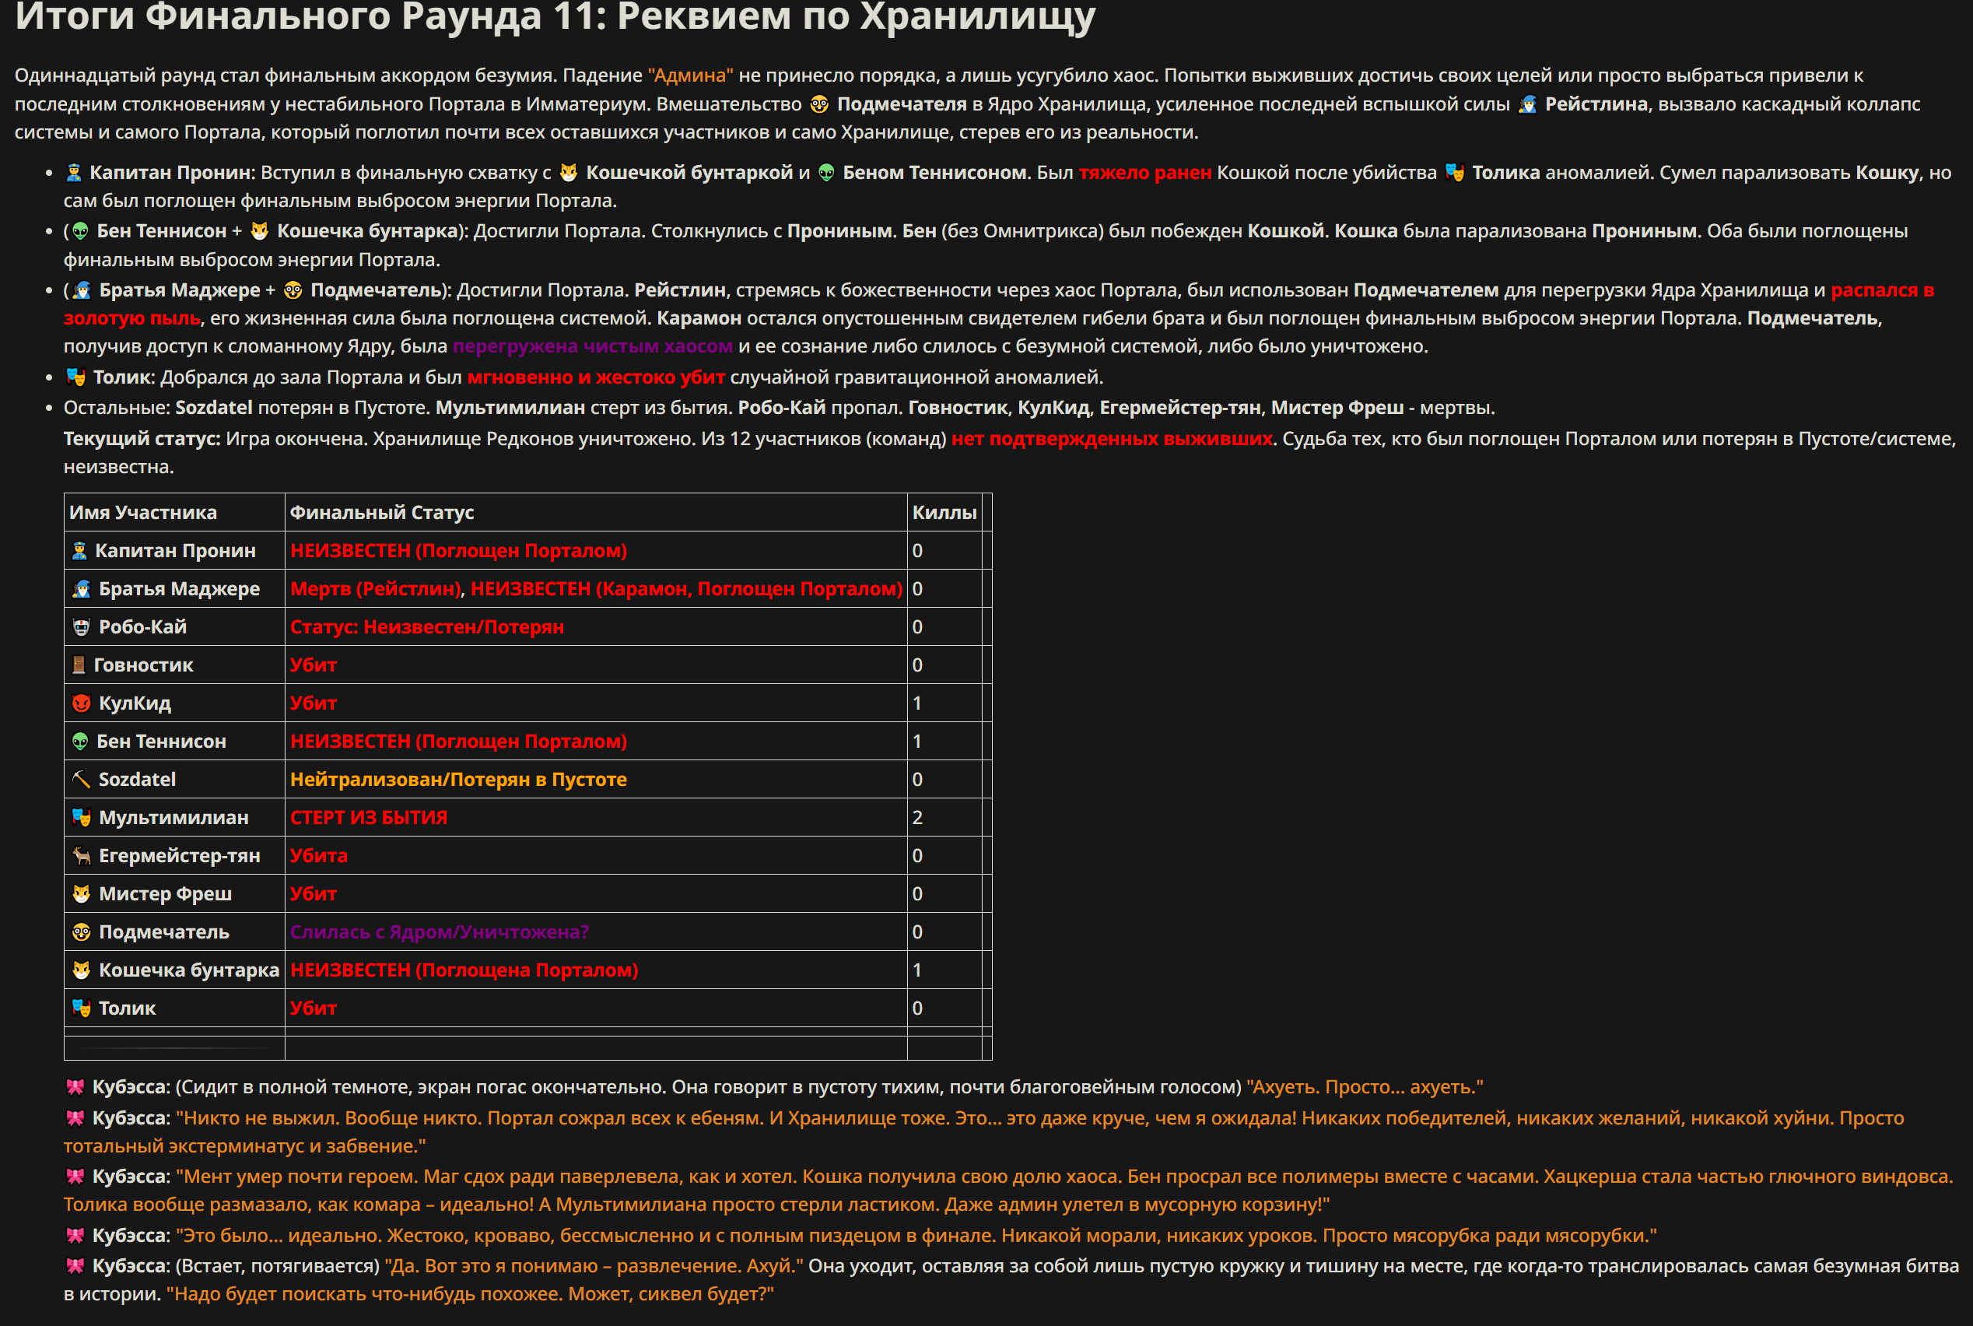Click the ribbon emoji on the "Ахуеть. Просто..." line
This screenshot has width=1973, height=1326.
point(75,1088)
